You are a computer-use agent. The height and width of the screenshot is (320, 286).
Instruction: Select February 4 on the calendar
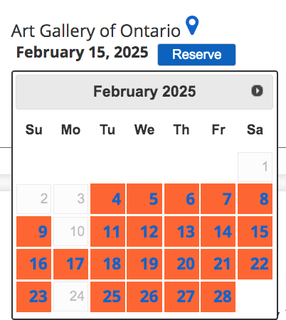(x=107, y=198)
